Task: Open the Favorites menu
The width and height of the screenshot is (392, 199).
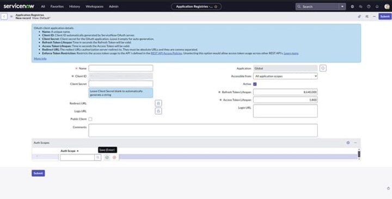Action: (x=57, y=7)
